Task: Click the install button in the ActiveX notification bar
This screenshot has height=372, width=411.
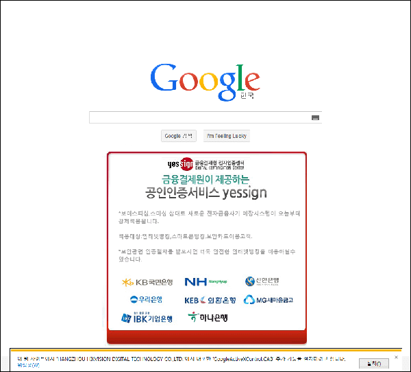Action: tap(374, 364)
